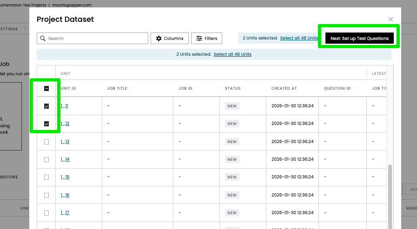
Task: Open unit 1_14 link
Action: click(x=65, y=159)
